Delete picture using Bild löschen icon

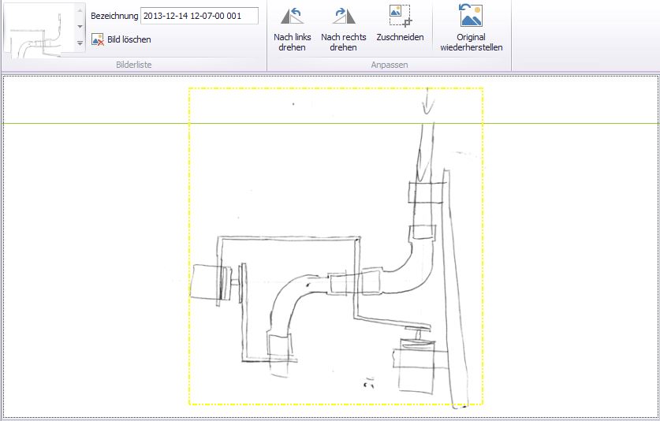tap(98, 39)
